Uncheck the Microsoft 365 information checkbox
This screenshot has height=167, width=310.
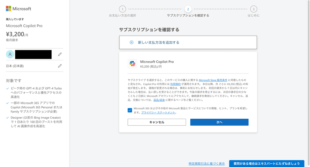click(130, 110)
